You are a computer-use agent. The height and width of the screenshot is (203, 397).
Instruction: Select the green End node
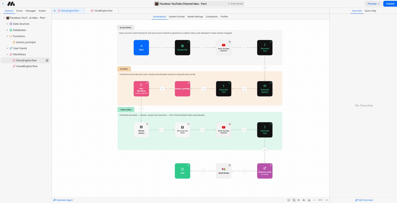pyautogui.click(x=182, y=171)
